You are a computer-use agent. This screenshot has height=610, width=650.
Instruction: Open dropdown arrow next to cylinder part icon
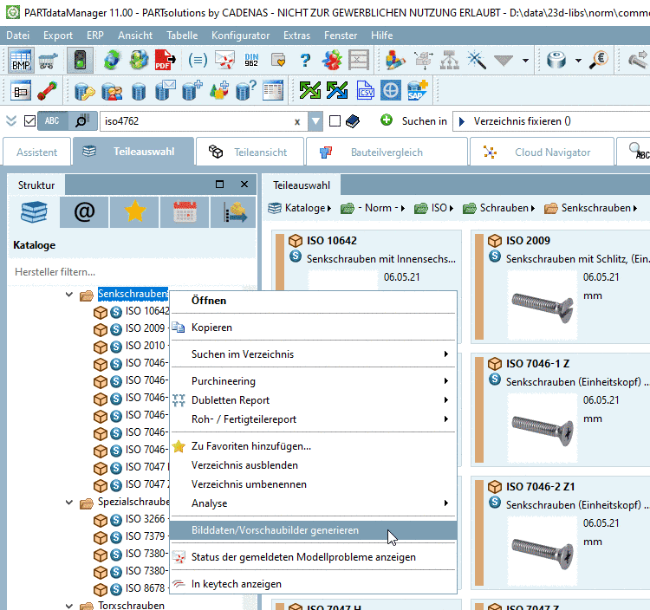coord(578,61)
